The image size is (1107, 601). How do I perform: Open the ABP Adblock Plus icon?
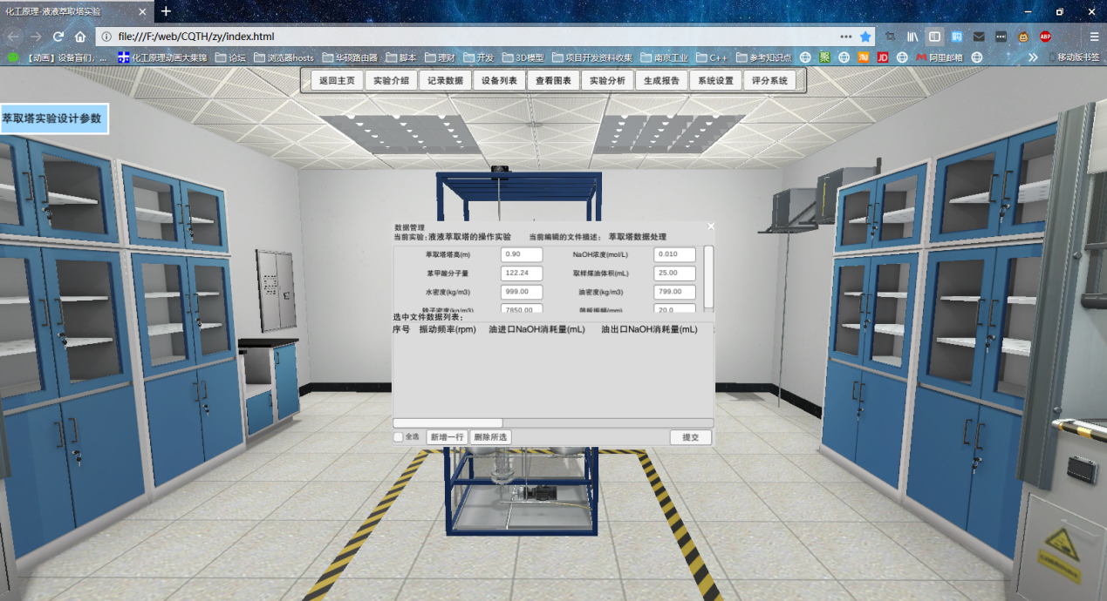coord(1045,37)
